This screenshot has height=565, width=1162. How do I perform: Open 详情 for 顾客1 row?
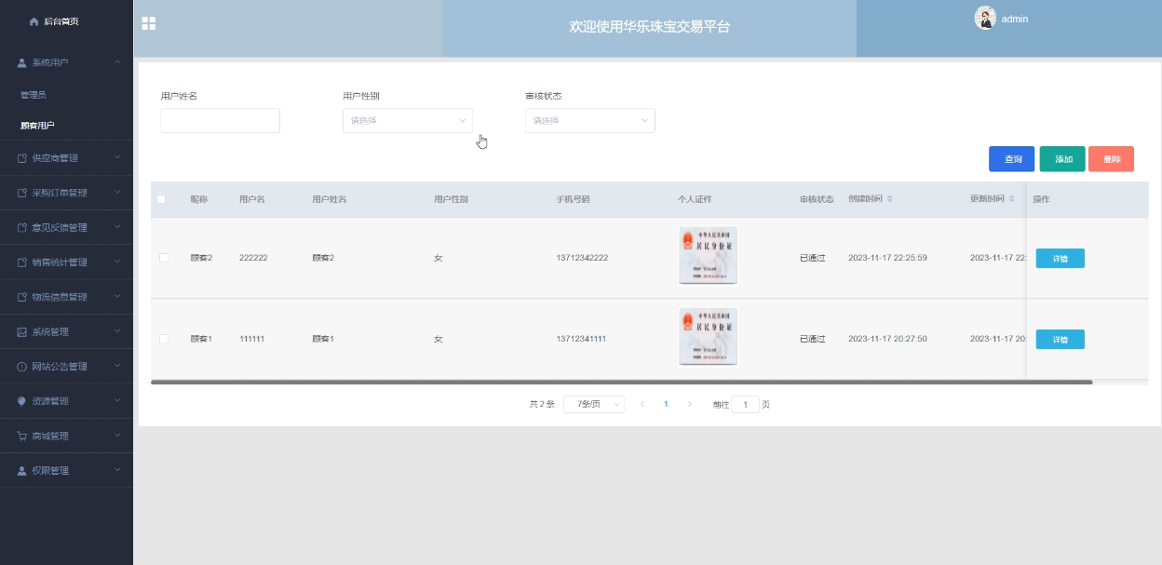1061,339
